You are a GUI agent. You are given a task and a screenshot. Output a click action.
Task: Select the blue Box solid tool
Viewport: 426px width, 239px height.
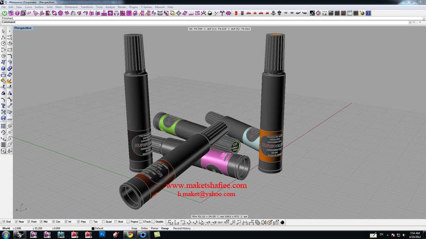(x=3, y=68)
